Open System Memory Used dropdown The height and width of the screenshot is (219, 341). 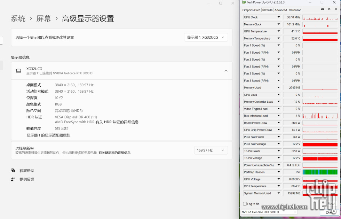278,193
